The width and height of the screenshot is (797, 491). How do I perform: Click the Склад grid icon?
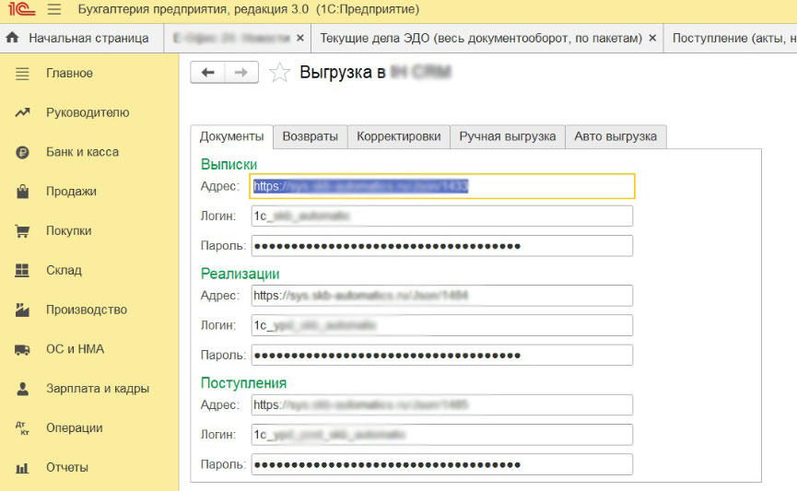(22, 270)
